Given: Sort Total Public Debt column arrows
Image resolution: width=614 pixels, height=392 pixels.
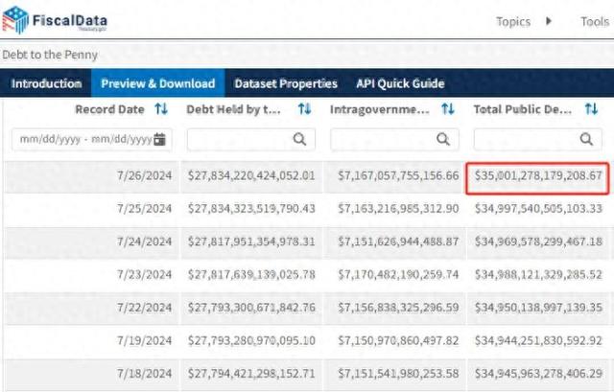Looking at the screenshot, I should click(x=591, y=108).
